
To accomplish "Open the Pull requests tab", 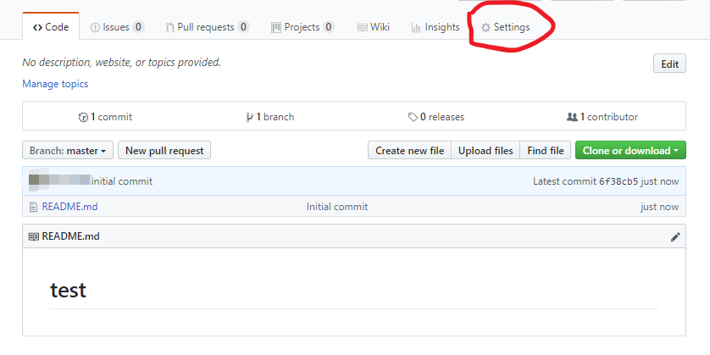I will pos(207,27).
